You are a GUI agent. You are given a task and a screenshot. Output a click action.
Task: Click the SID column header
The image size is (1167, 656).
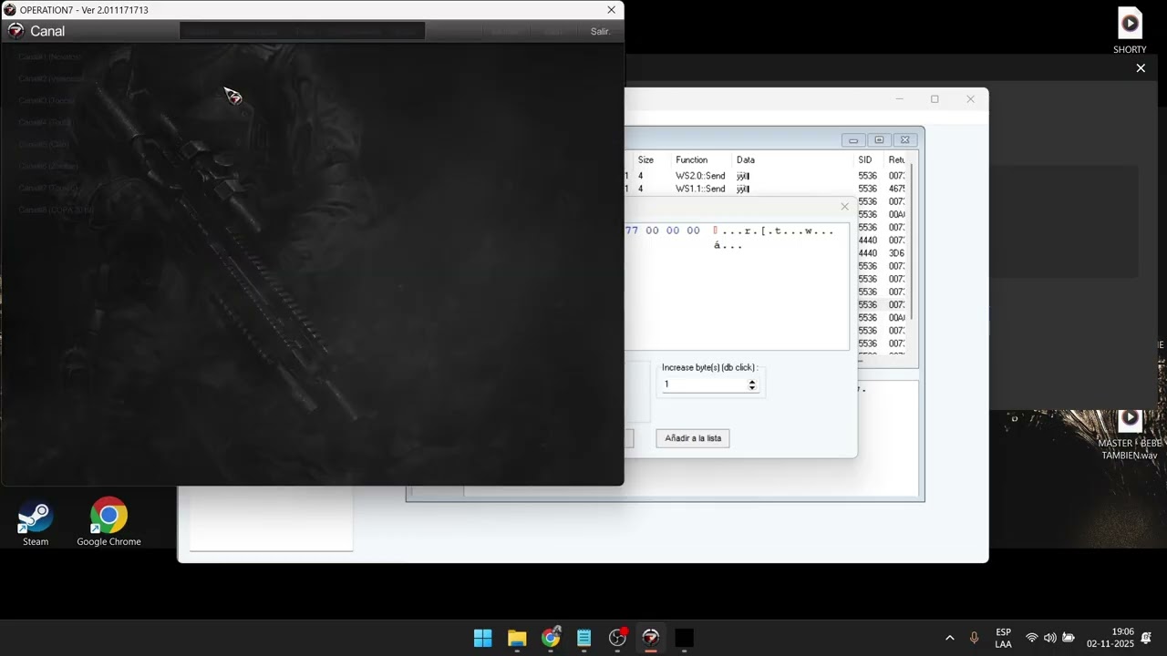coord(865,159)
